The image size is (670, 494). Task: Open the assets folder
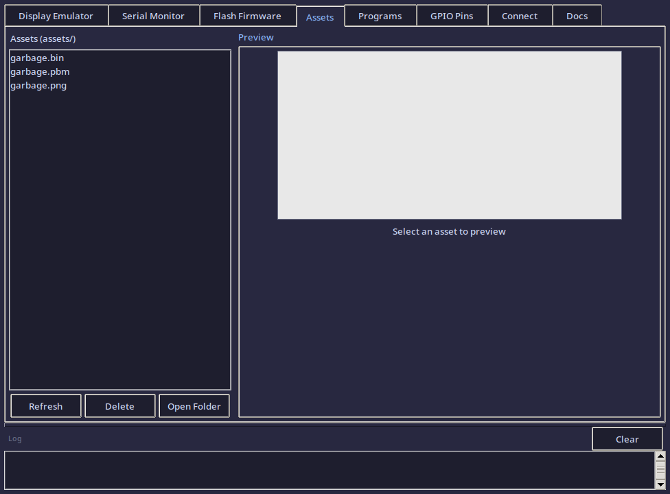(194, 405)
